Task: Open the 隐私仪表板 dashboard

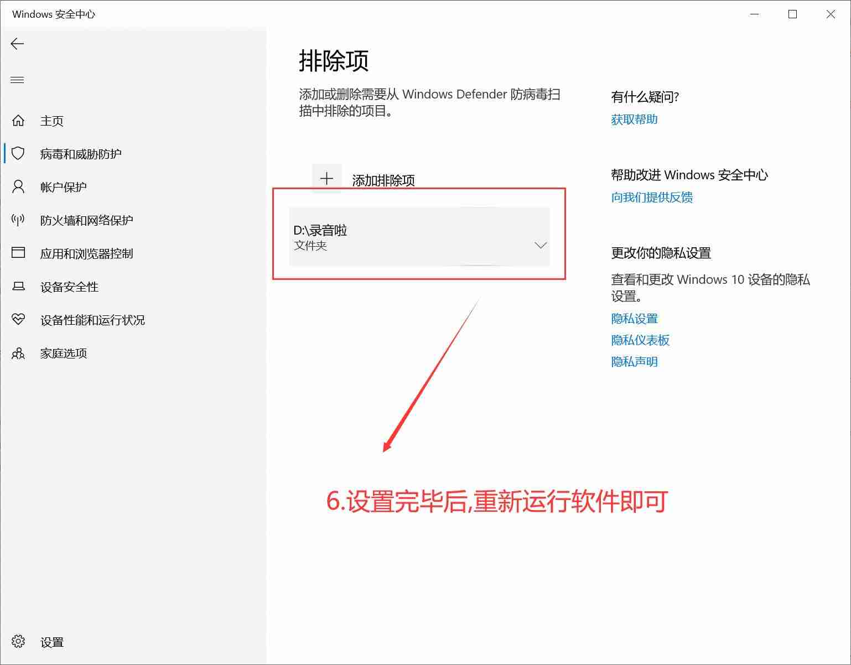Action: point(640,340)
